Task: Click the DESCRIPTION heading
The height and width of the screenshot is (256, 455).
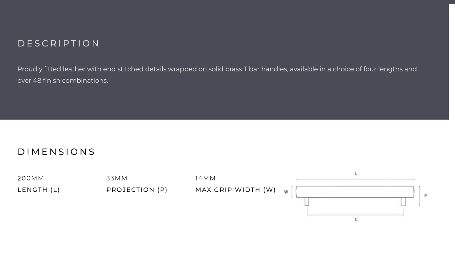Action: click(59, 43)
